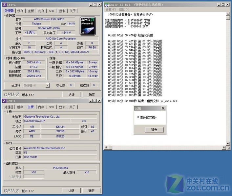Click the PCI-Express graphic interface field

click(60, 168)
